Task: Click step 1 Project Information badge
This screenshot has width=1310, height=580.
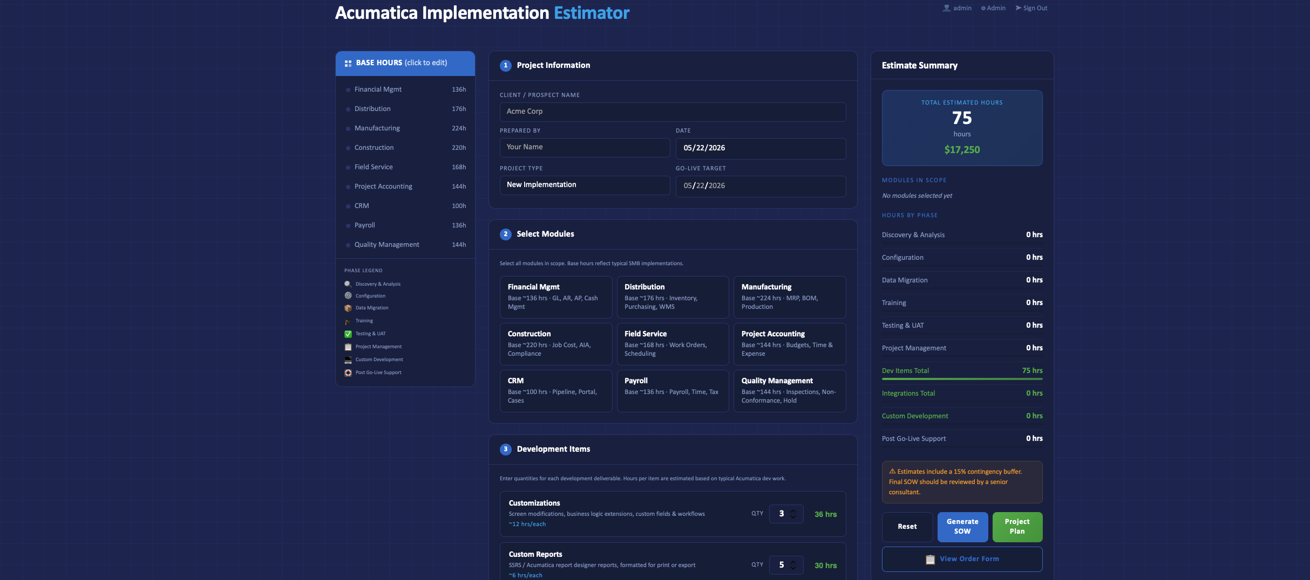Action: 506,66
